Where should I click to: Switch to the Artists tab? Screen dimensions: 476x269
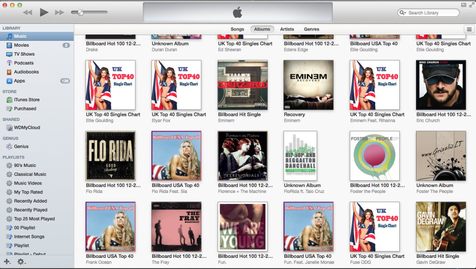(x=287, y=29)
